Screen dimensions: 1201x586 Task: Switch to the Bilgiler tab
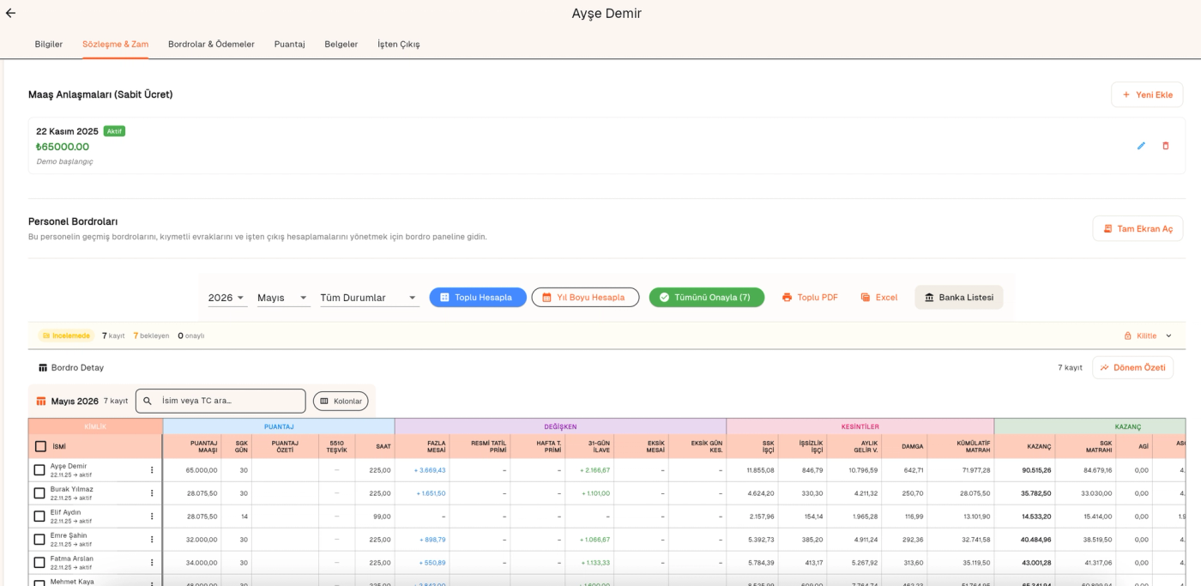coord(49,44)
